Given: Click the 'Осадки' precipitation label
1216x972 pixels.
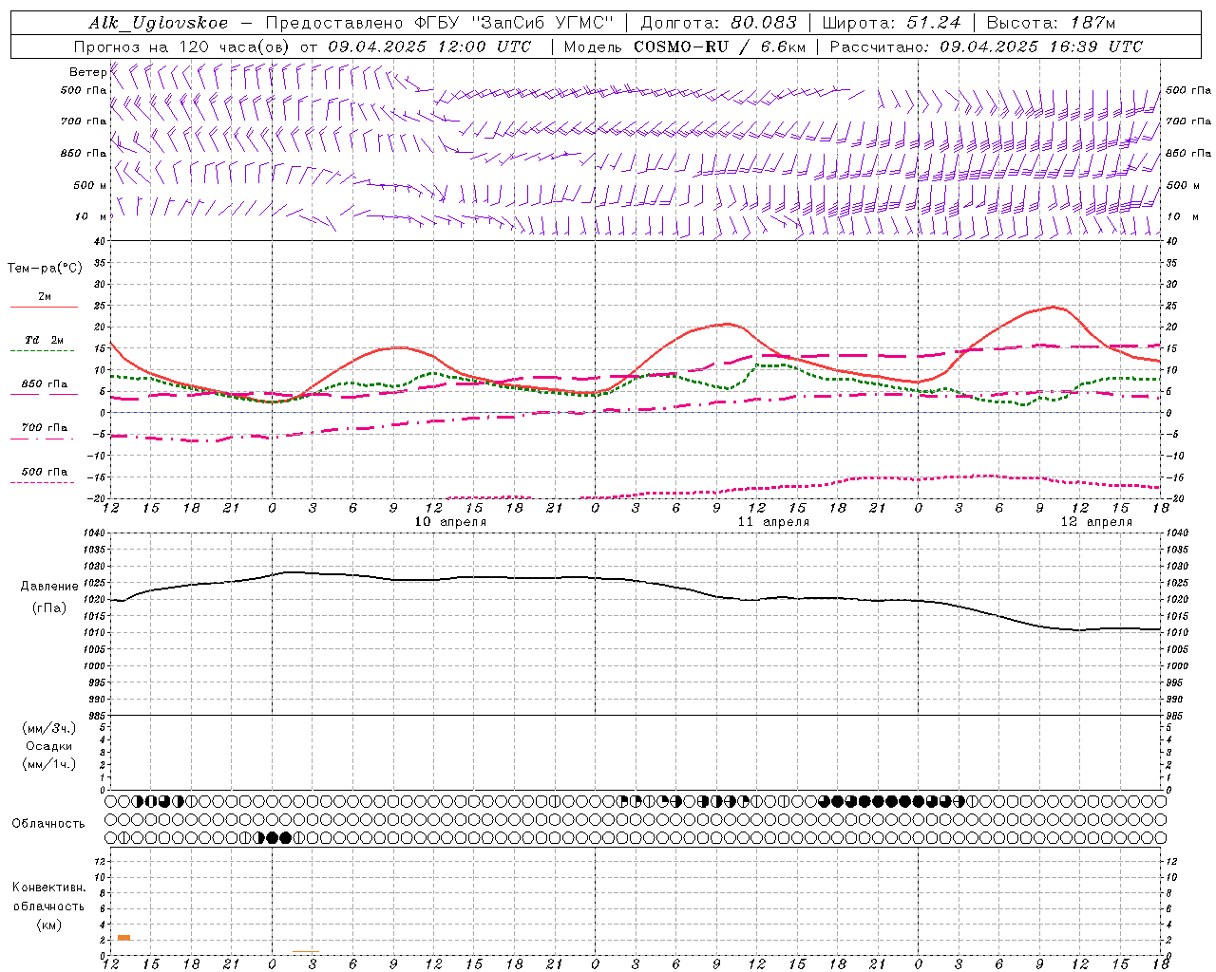Looking at the screenshot, I should (49, 746).
